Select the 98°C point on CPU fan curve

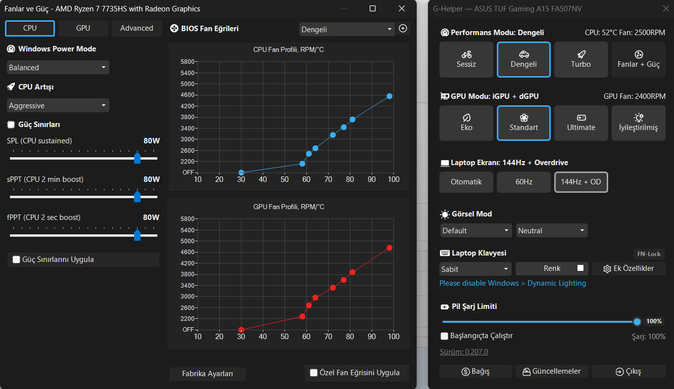(389, 96)
